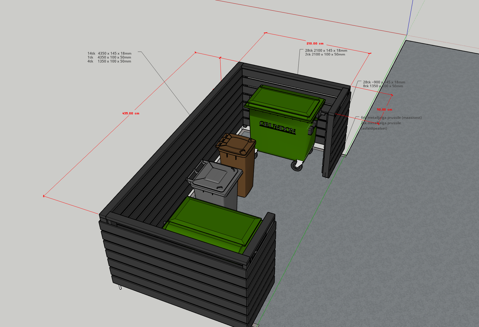Select the '6tk metalljalga prussile (maasisest)' text
Image resolution: width=479 pixels, height=327 pixels.
pos(391,118)
